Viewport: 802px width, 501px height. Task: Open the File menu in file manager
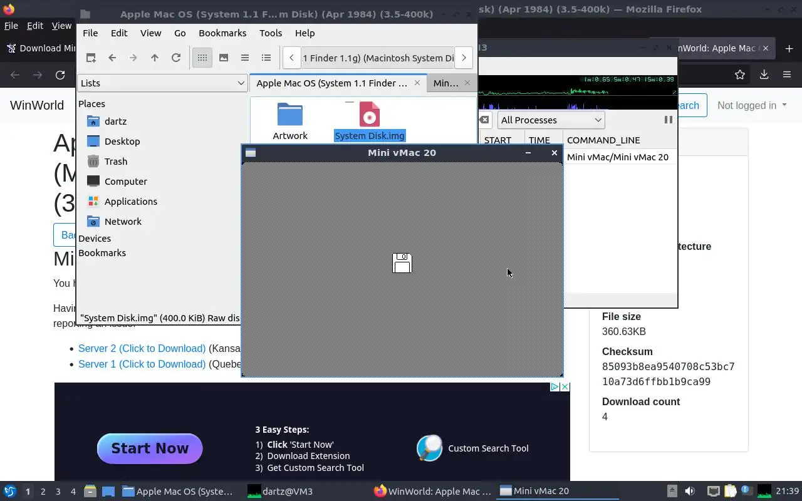(x=90, y=33)
